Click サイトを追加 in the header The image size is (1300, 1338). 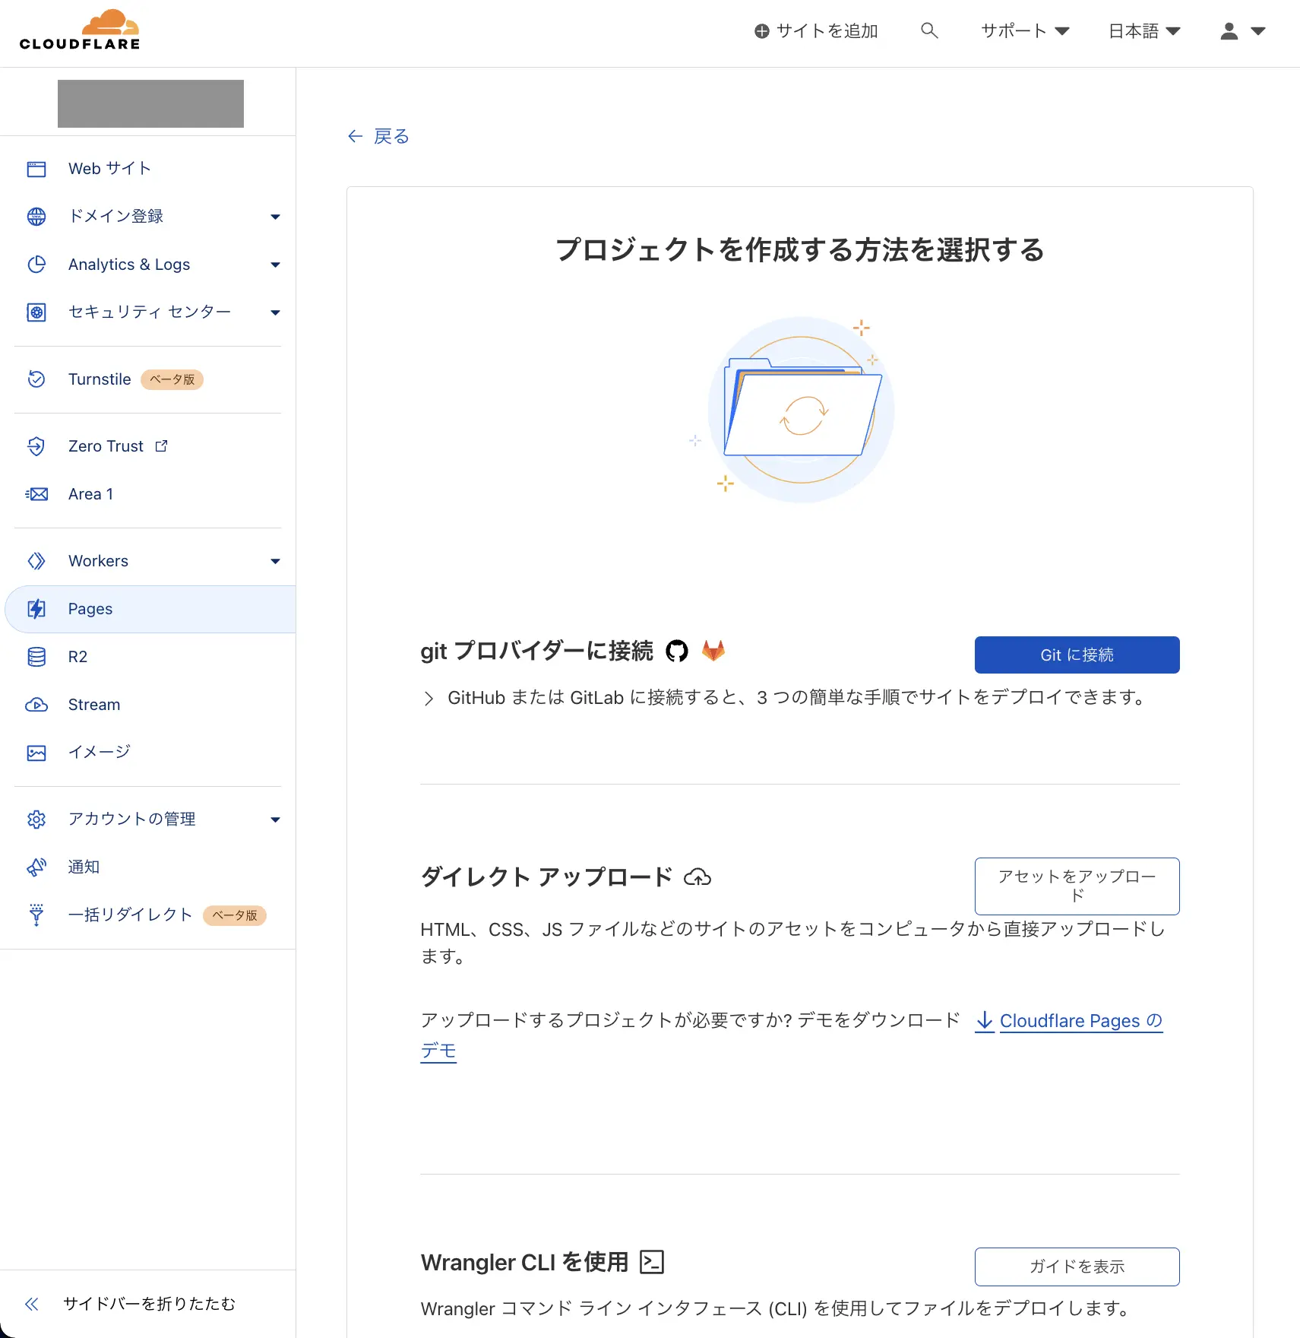coord(816,31)
